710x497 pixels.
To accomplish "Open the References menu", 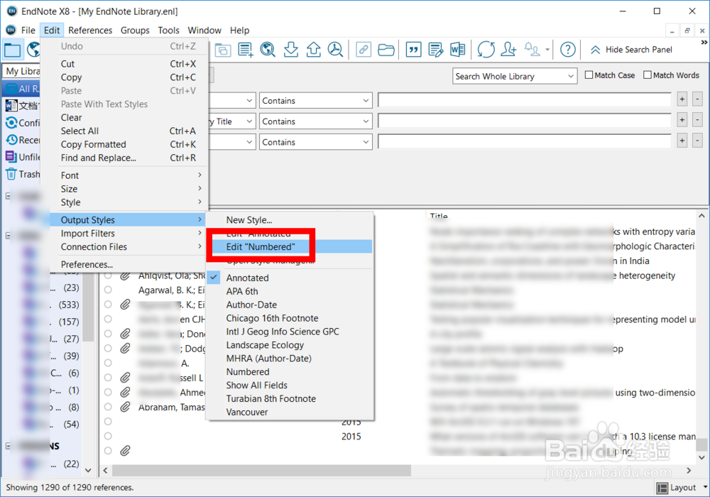I will (90, 31).
